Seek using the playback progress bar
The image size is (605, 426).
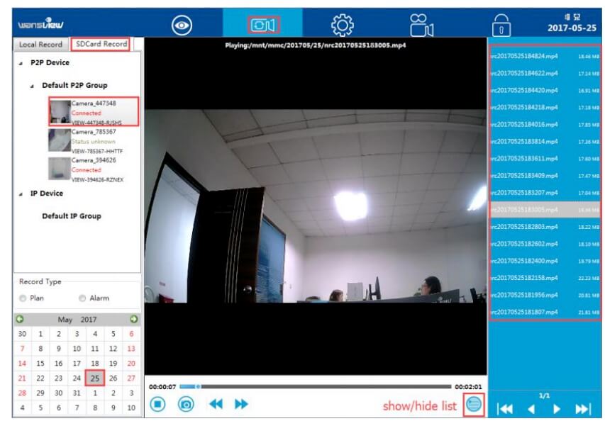pyautogui.click(x=315, y=386)
